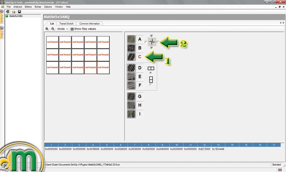Image resolution: width=286 pixels, height=172 pixels.
Task: Click red letter button C
Action: (x=140, y=57)
